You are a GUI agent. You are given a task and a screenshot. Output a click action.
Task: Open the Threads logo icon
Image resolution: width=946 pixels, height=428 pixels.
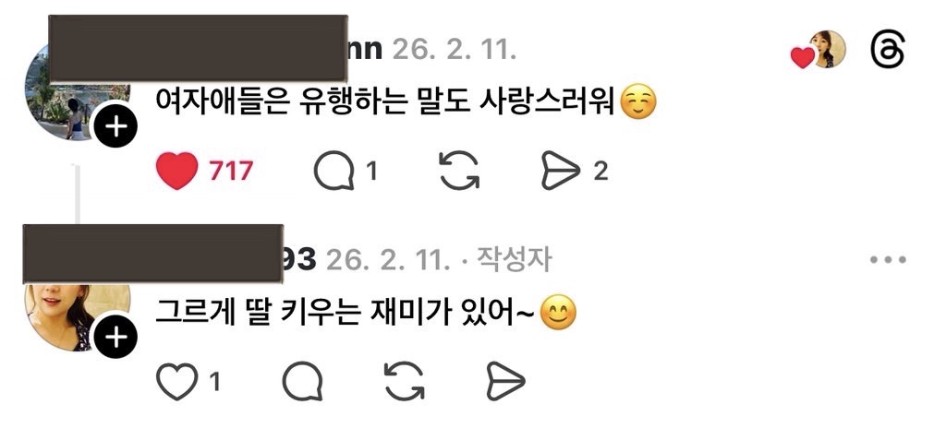click(888, 50)
